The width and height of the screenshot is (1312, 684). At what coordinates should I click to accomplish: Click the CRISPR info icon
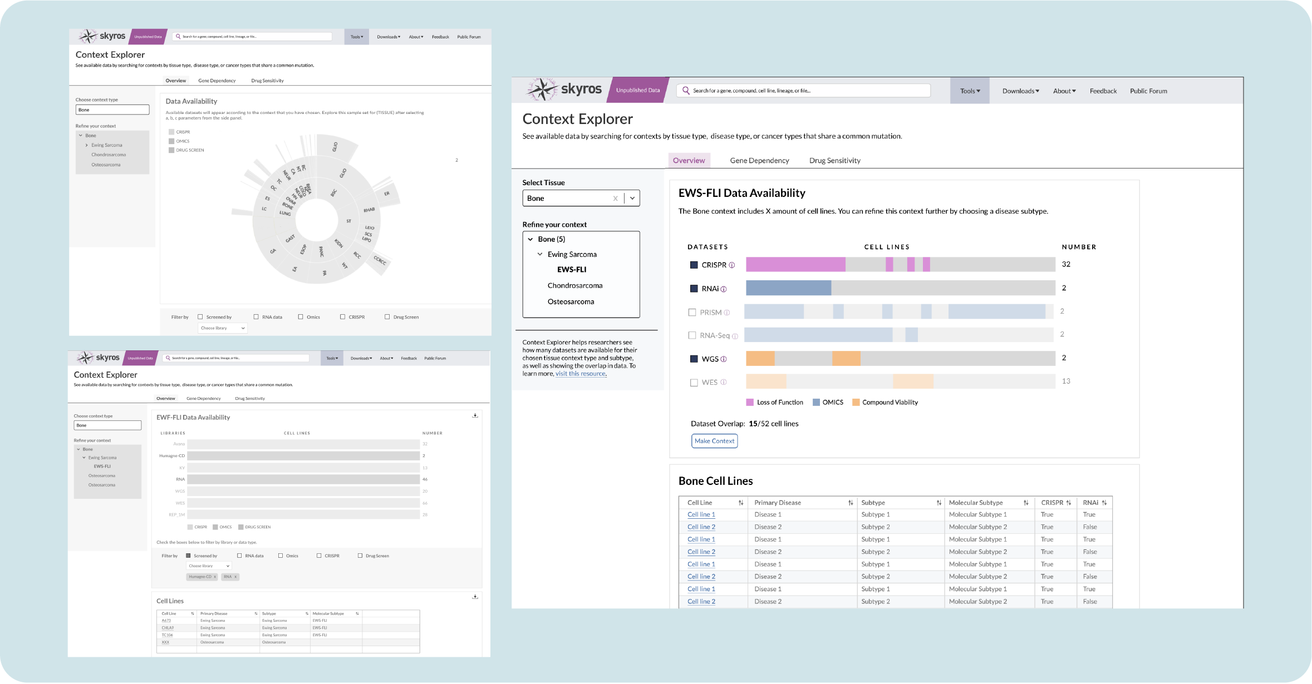click(732, 265)
